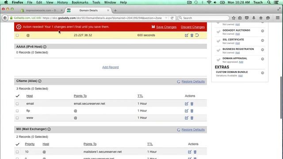
Task: Switch to the impressivesocks.com tab
Action: [42, 11]
